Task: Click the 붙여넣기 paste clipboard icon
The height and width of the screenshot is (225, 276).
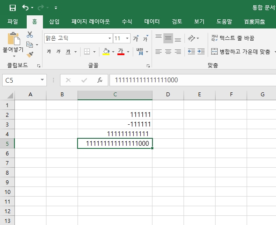Action: (14, 39)
